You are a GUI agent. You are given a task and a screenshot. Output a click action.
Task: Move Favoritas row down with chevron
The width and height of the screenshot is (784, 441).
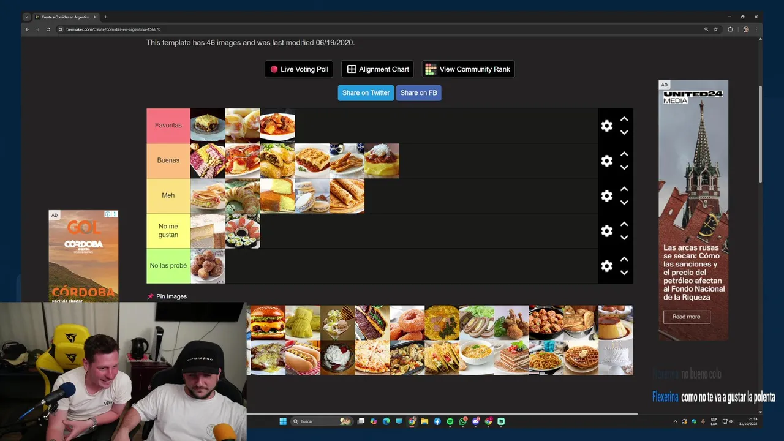coord(624,132)
